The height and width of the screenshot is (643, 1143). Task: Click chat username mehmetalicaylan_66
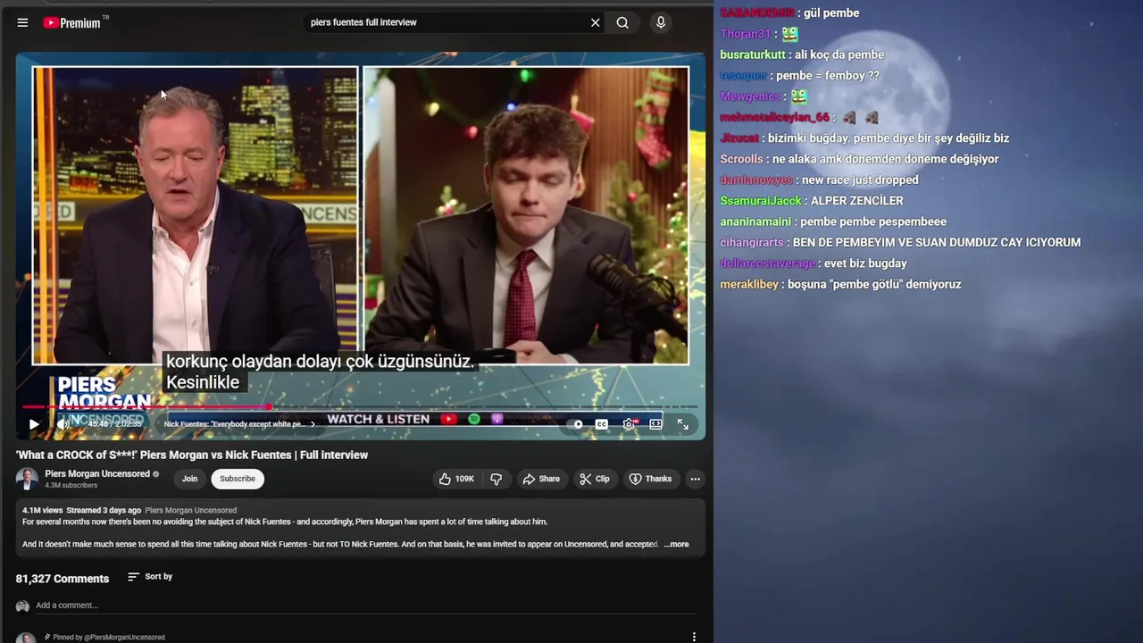775,117
